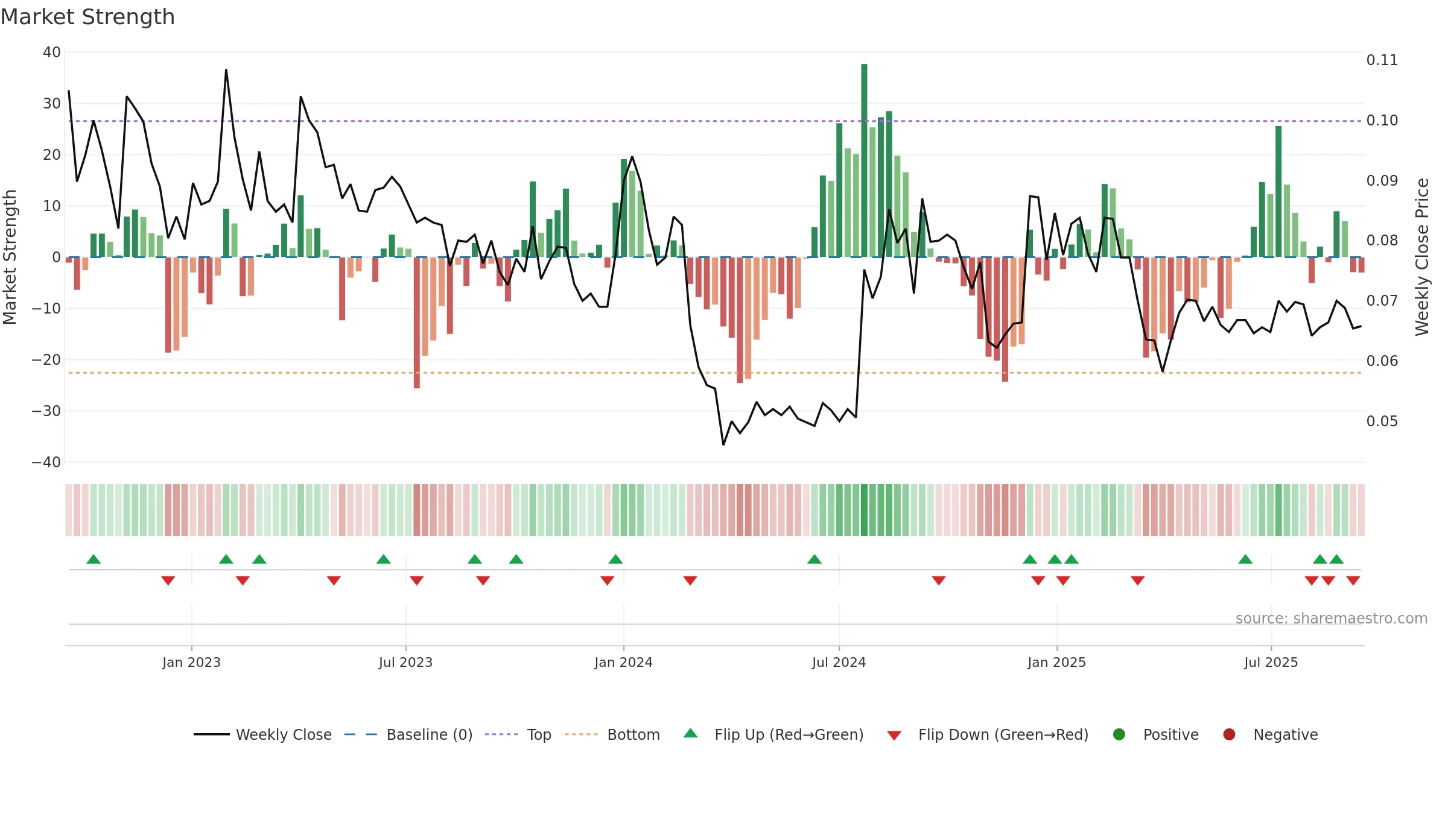Click the −40 left axis tick label
Screen dimensions: 1448x814
tap(46, 462)
